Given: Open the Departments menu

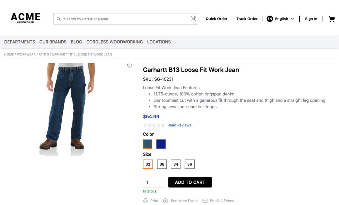Looking at the screenshot, I should pos(20,42).
